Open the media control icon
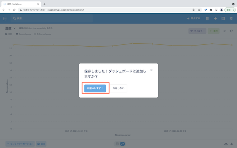 216,10
